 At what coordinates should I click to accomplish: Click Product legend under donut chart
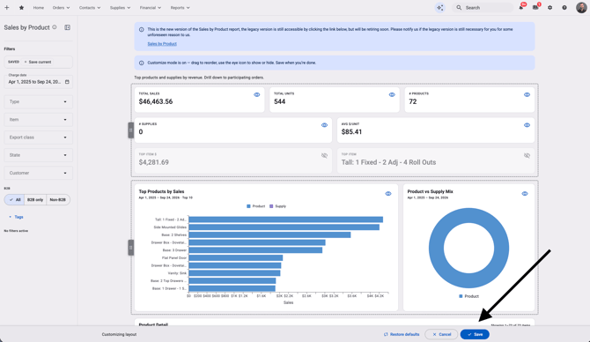[x=468, y=296]
